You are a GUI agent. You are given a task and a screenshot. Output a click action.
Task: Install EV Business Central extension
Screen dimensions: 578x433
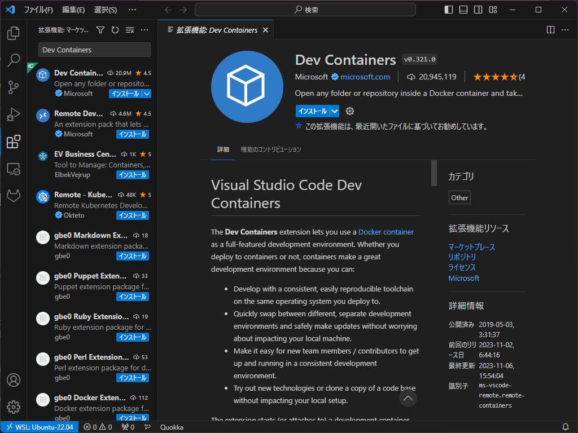pyautogui.click(x=133, y=175)
